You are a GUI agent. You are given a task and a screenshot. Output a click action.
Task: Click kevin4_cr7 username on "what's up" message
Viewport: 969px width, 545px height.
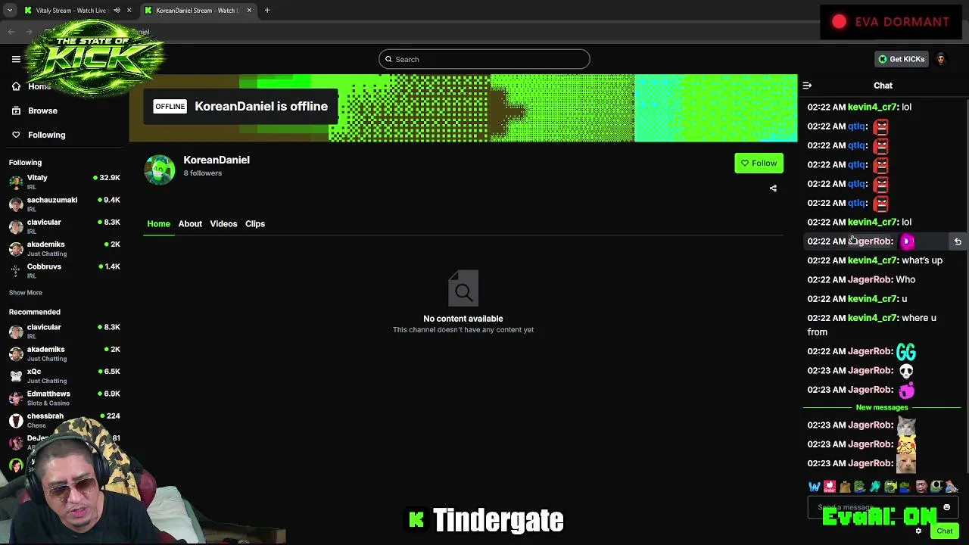coord(872,260)
